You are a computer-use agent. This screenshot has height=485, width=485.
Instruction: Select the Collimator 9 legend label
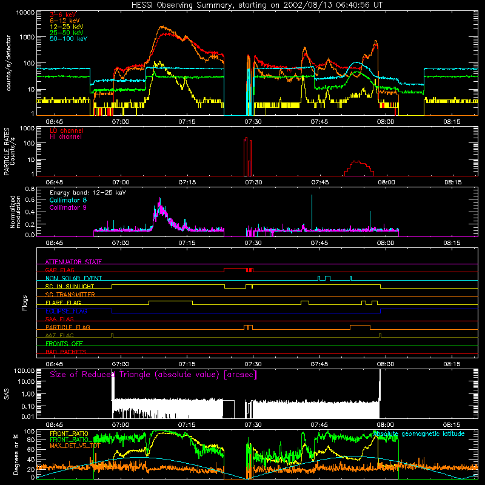[x=68, y=207]
